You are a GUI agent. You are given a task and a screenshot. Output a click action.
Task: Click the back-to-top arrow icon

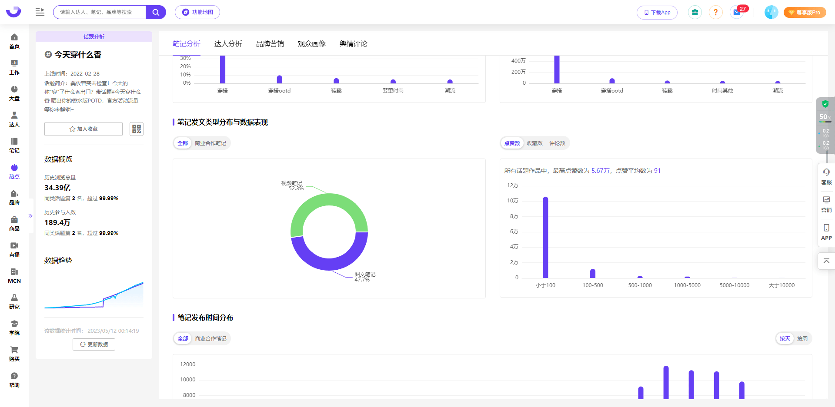(x=826, y=261)
